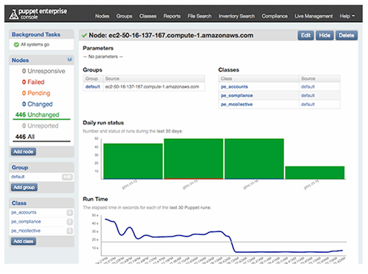Click the blue Run Time line graph

coord(224,236)
